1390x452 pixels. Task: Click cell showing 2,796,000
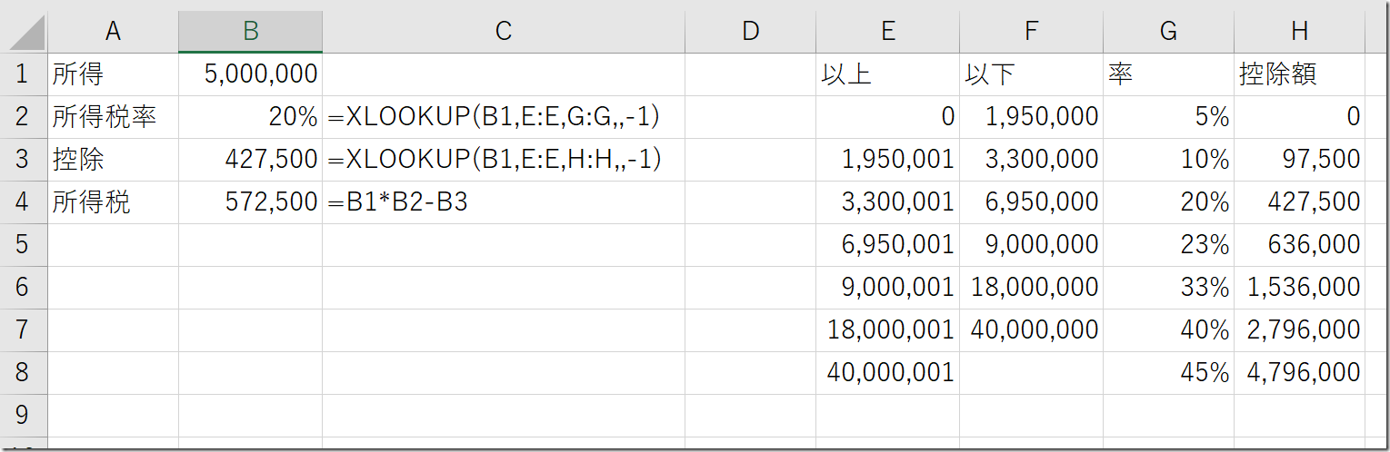(1299, 330)
